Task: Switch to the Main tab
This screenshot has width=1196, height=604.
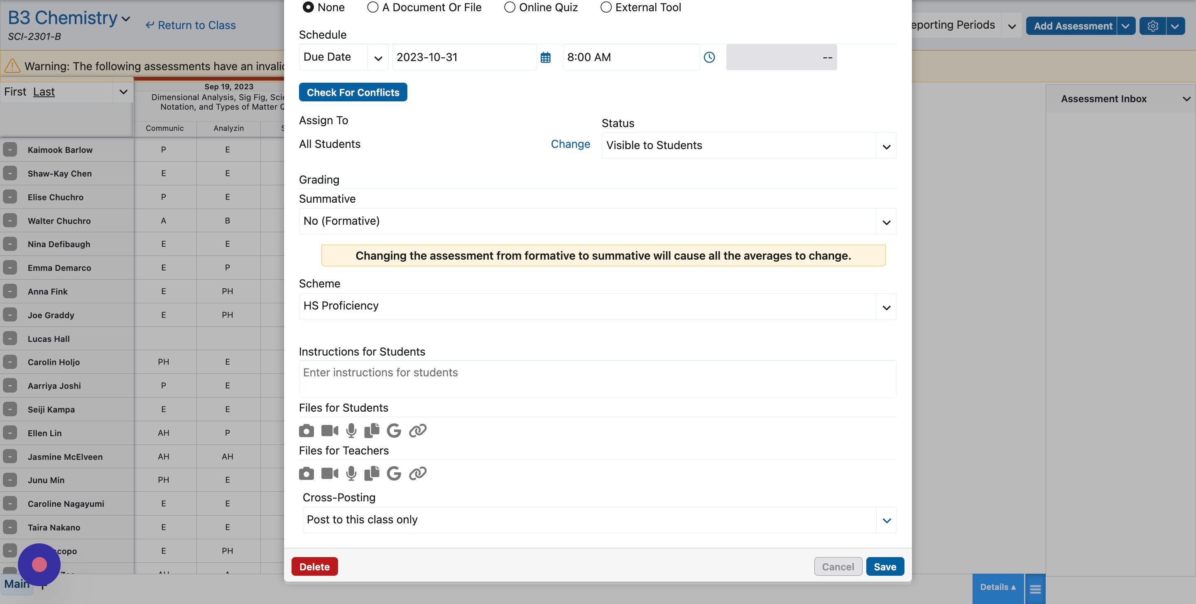Action: [17, 584]
